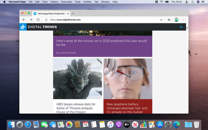Open Edge's three-dot settings menu
The width and height of the screenshot is (208, 130).
(x=184, y=19)
